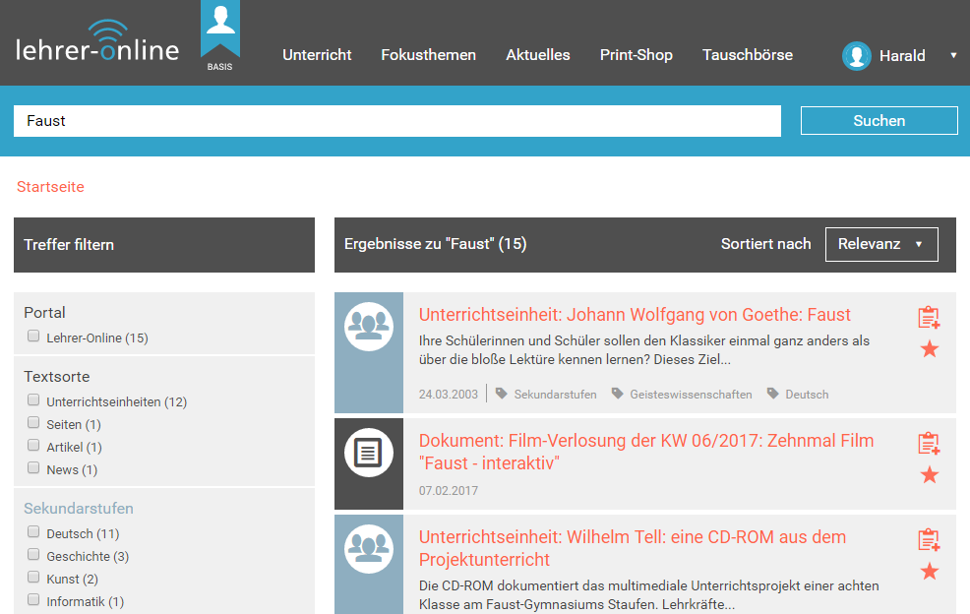The image size is (970, 614).
Task: Enable the Lehrer-Online portal filter
Action: tap(33, 338)
